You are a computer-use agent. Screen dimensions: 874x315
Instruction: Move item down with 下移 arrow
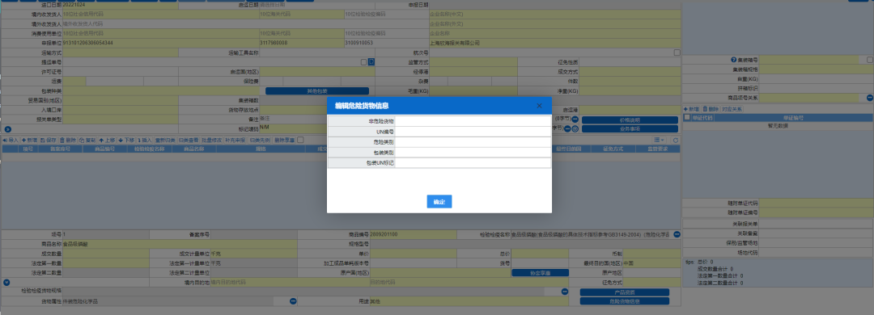click(x=126, y=140)
